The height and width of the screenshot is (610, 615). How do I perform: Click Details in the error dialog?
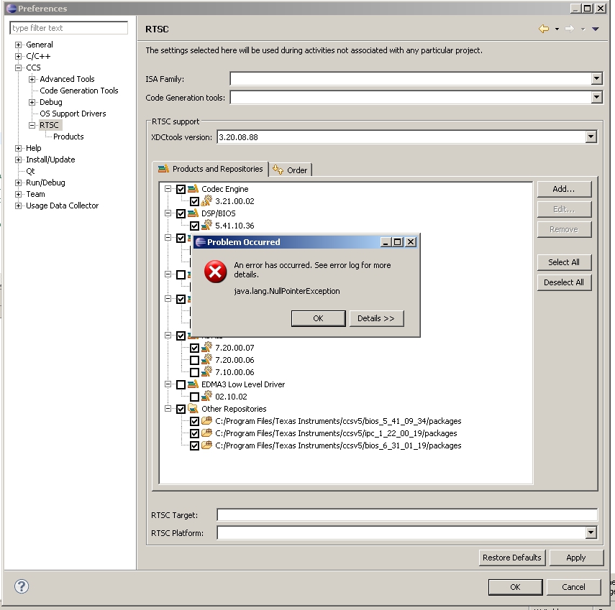376,318
